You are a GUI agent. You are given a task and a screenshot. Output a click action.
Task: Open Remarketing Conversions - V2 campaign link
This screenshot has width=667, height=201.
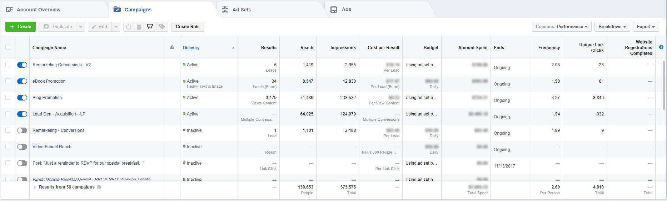[x=62, y=65]
